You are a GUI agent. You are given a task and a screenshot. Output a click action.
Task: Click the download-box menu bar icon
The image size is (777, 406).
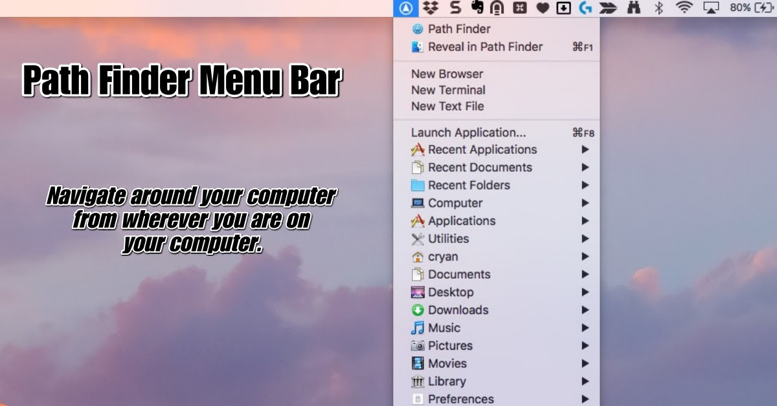coord(564,8)
